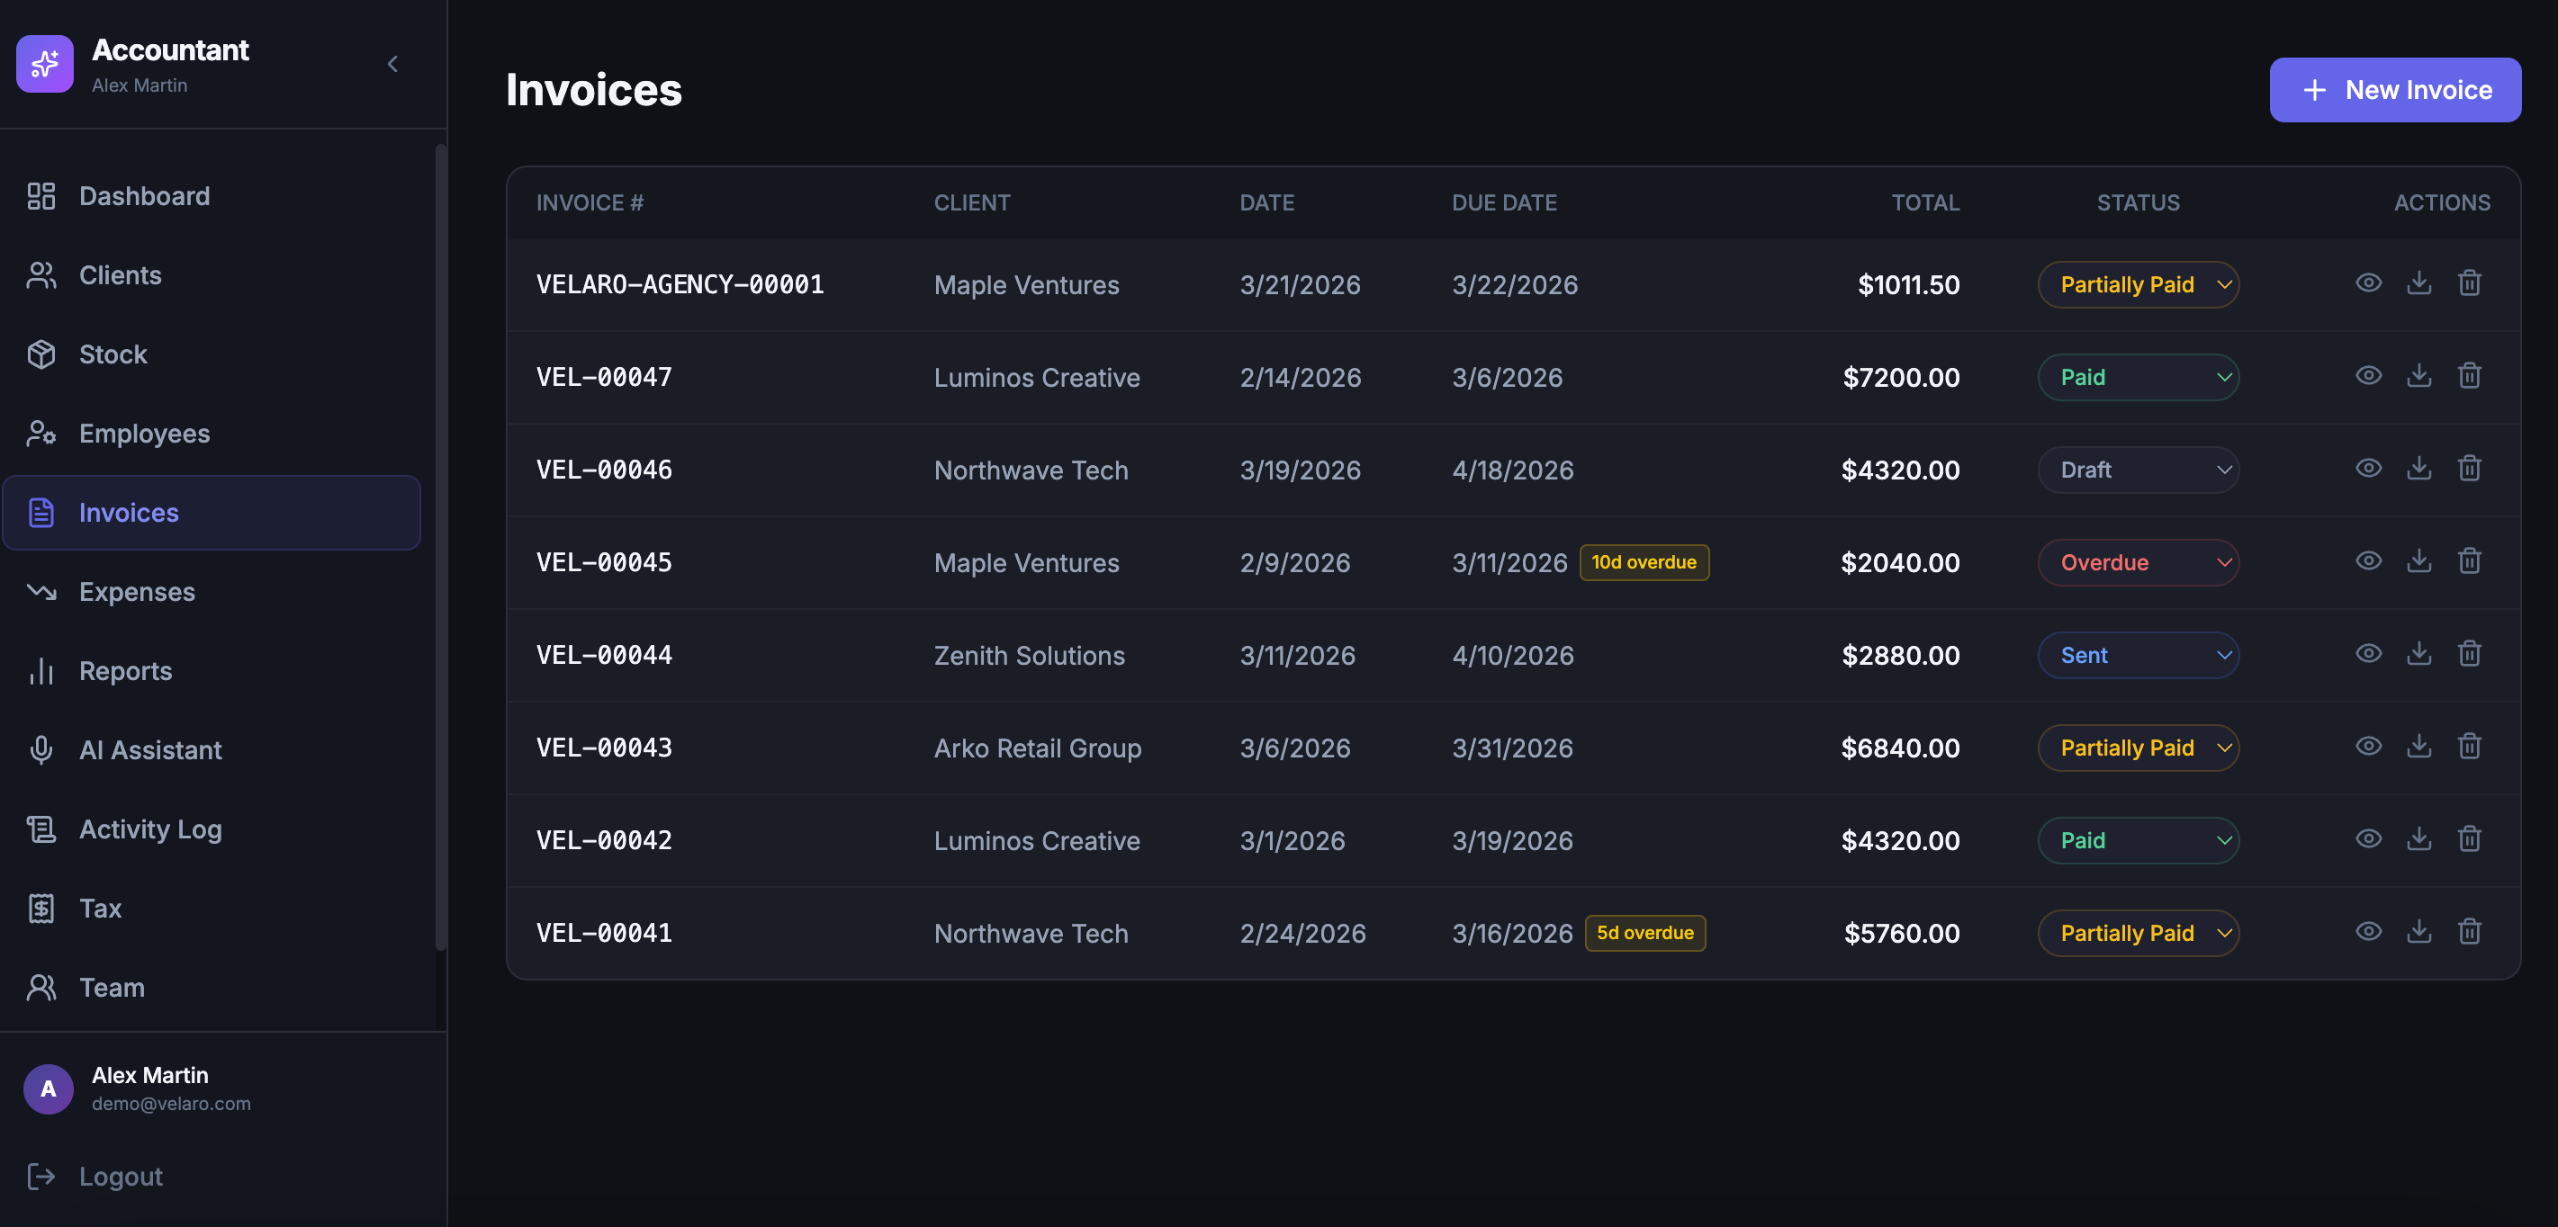Expand Sent status dropdown for VEL-00044
Image resolution: width=2558 pixels, height=1227 pixels.
(2137, 655)
